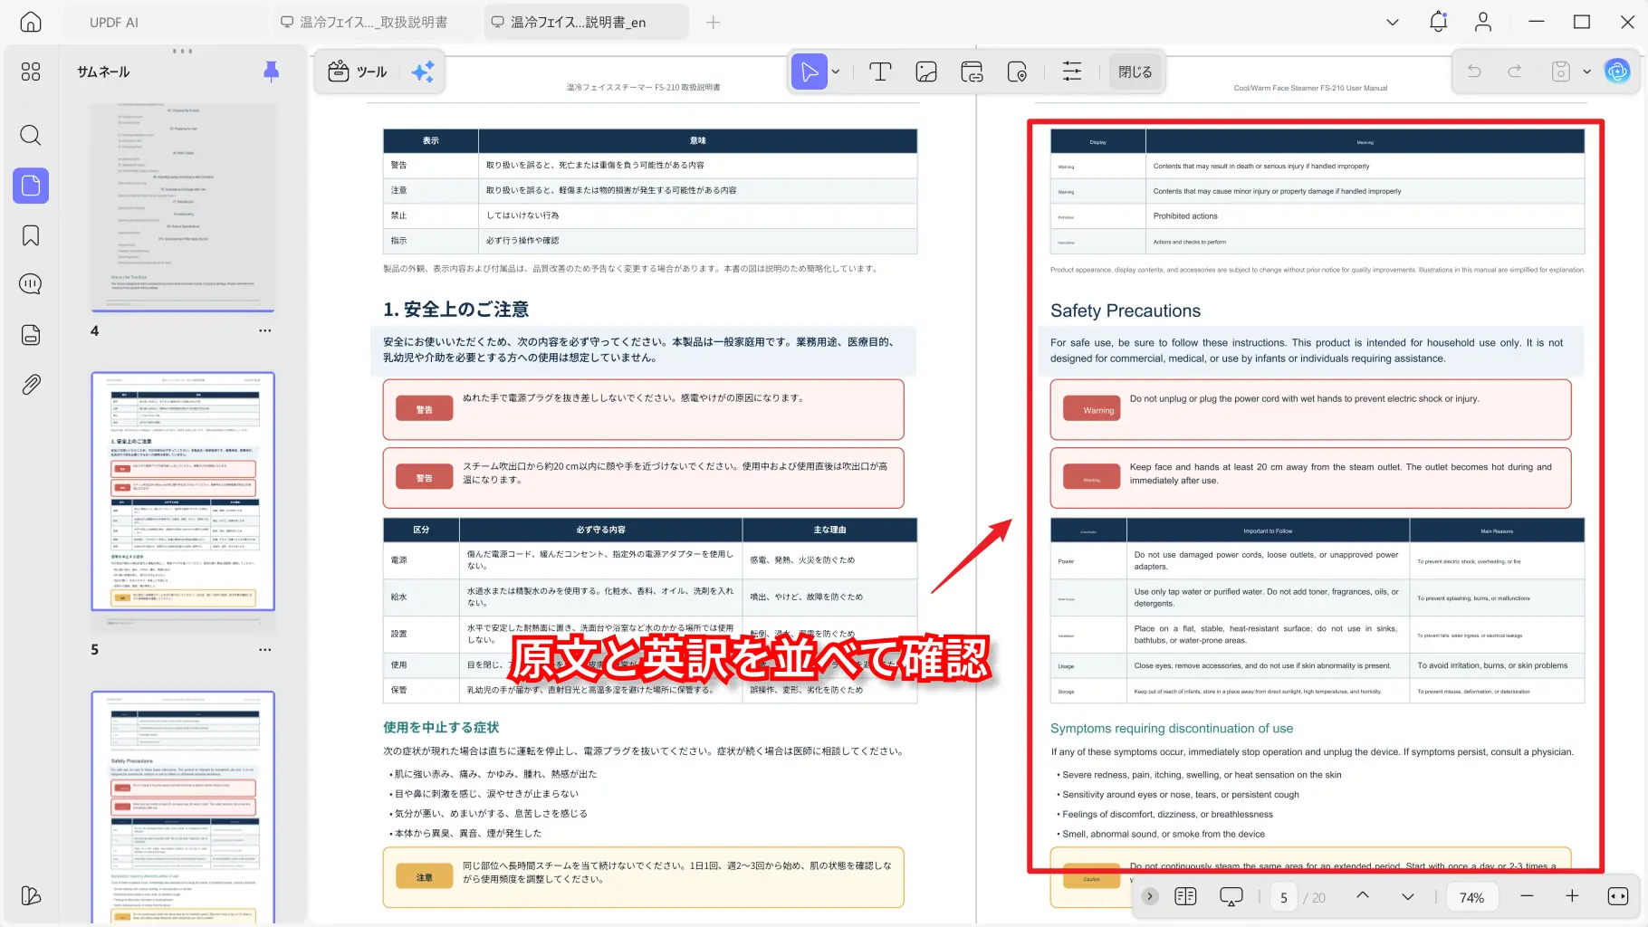
Task: Click the '1. 安全上のご注意' heading
Action: click(x=455, y=310)
